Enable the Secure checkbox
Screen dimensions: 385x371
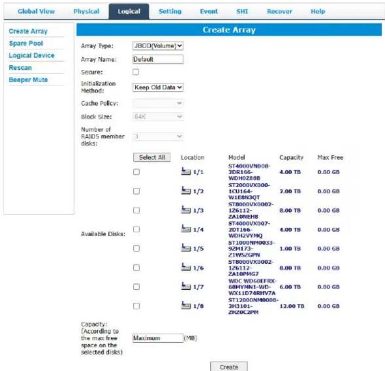[136, 72]
